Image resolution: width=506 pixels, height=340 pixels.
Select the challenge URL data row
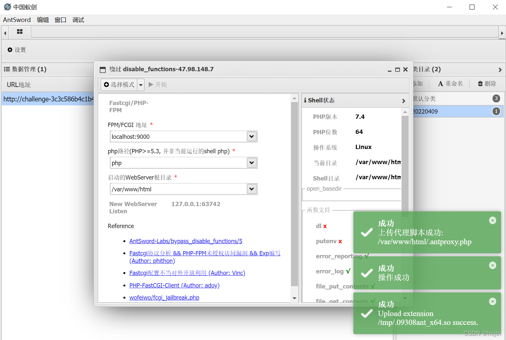(x=48, y=99)
